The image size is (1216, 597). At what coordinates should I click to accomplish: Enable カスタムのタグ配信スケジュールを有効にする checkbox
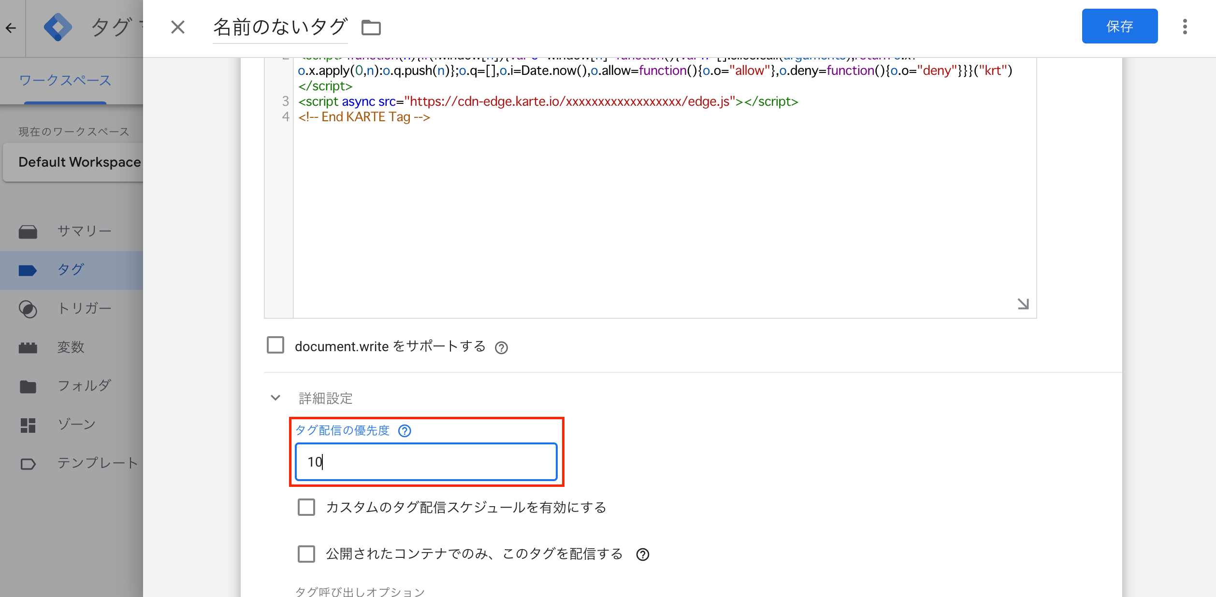click(x=306, y=507)
